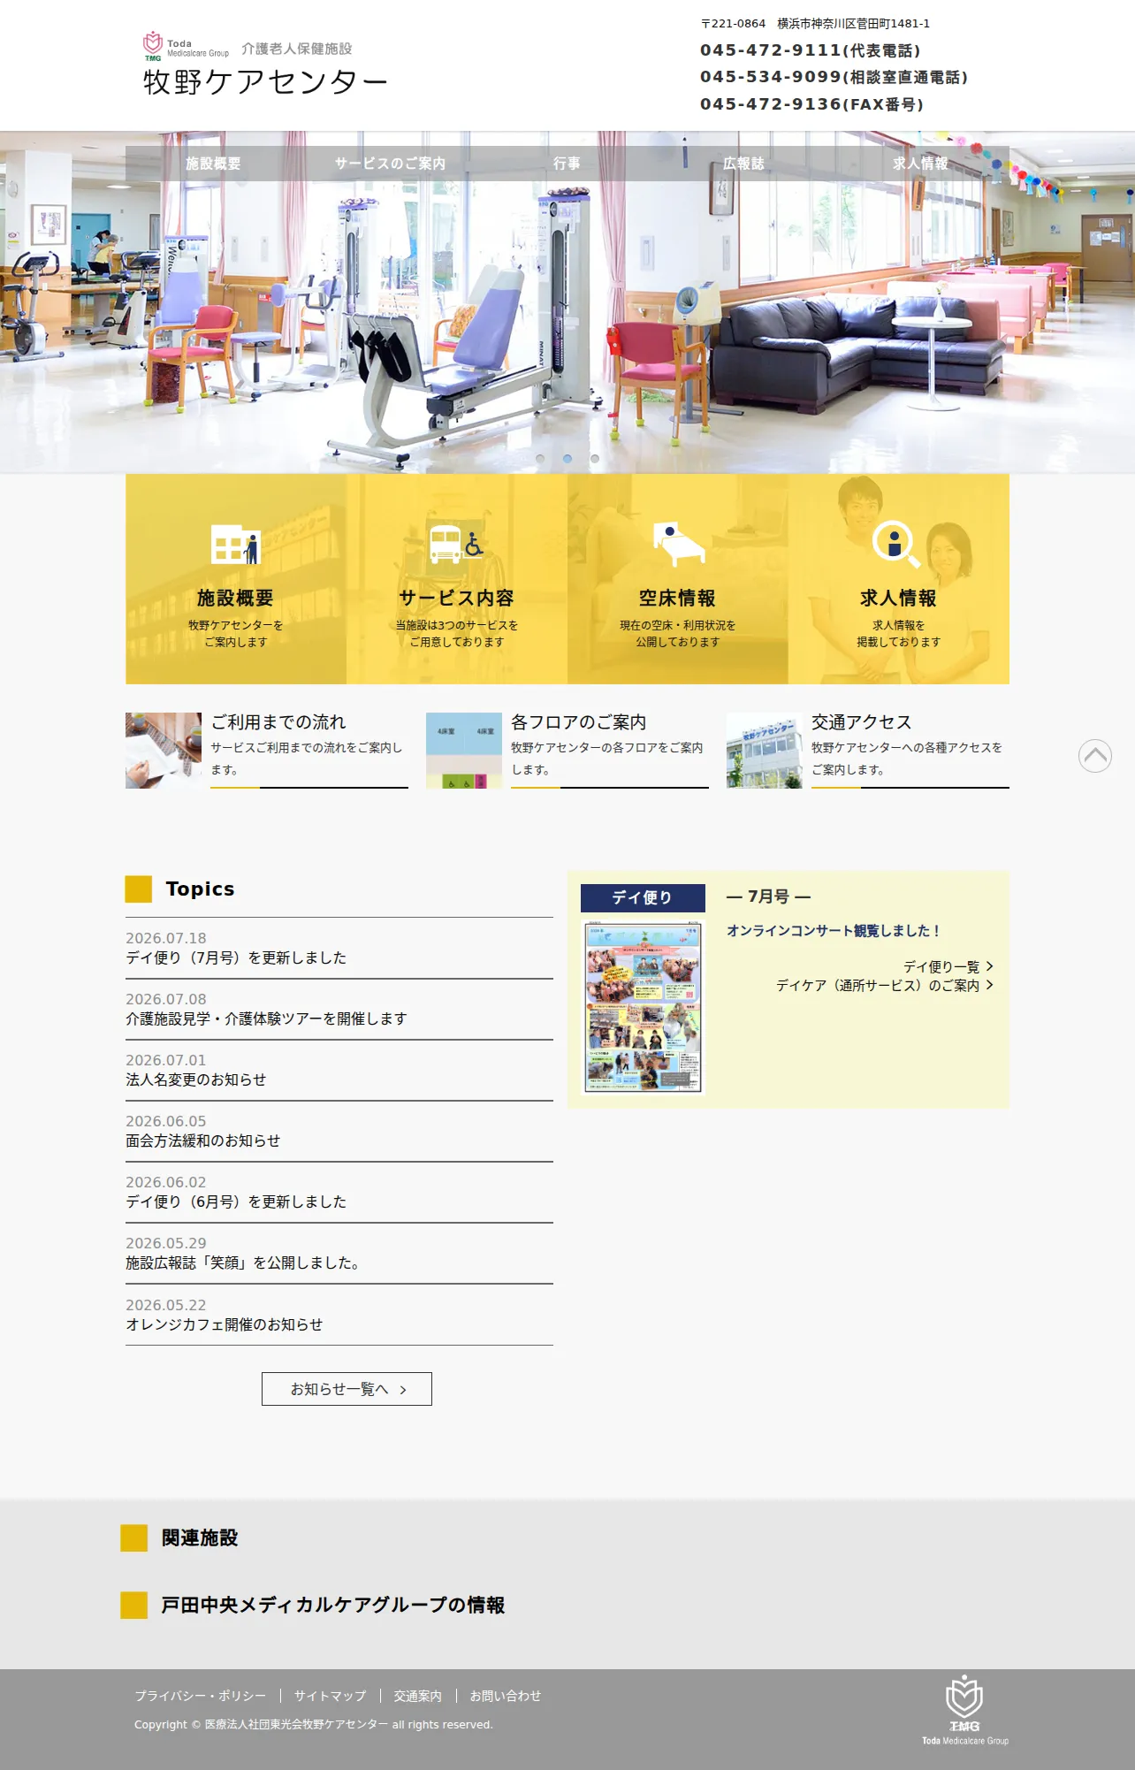Click the bed icon for 空床情報
The width and height of the screenshot is (1135, 1770).
point(678,544)
